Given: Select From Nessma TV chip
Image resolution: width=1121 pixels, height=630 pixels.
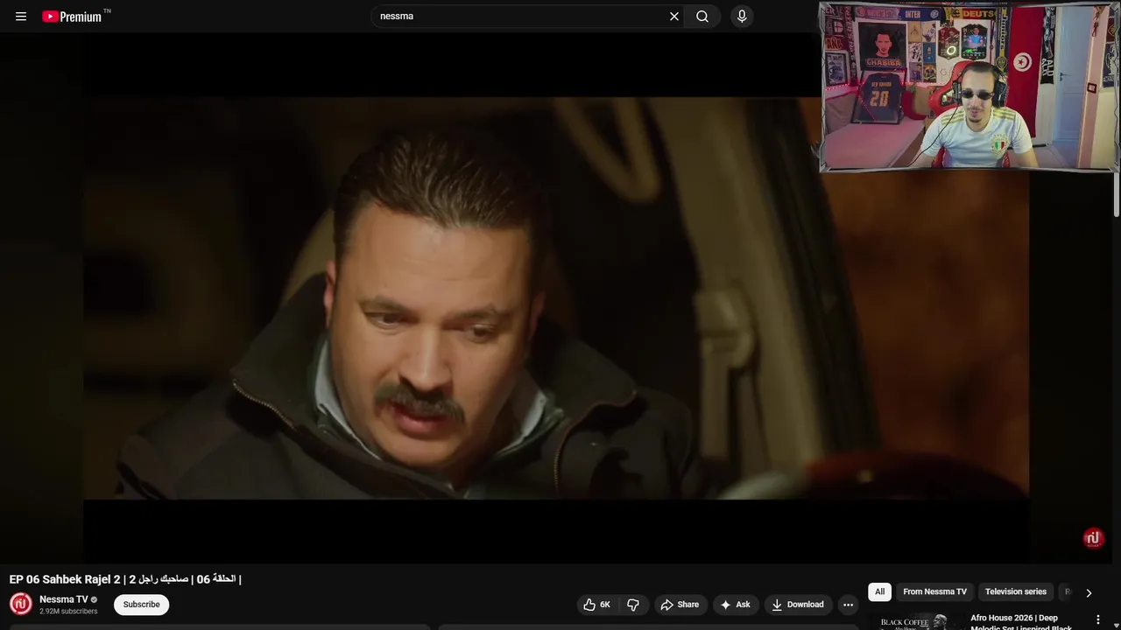Looking at the screenshot, I should 934,591.
